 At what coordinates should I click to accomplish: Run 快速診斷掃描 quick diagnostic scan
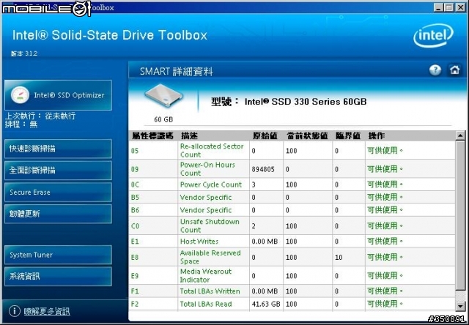59,149
